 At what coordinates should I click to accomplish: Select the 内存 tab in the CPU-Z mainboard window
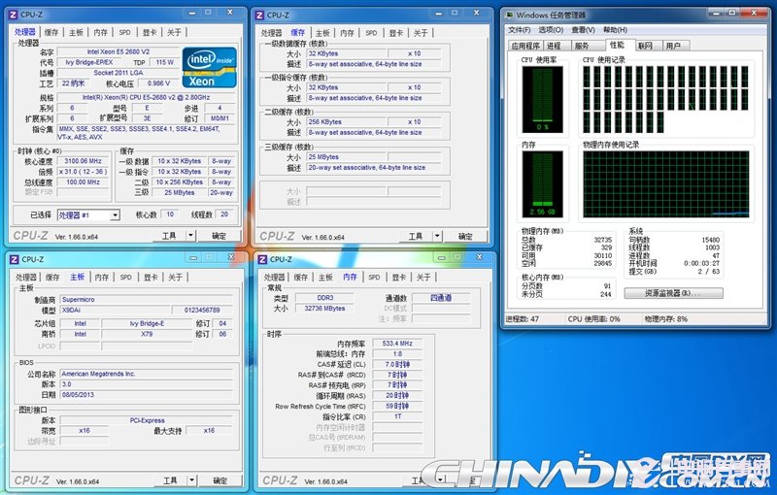102,278
